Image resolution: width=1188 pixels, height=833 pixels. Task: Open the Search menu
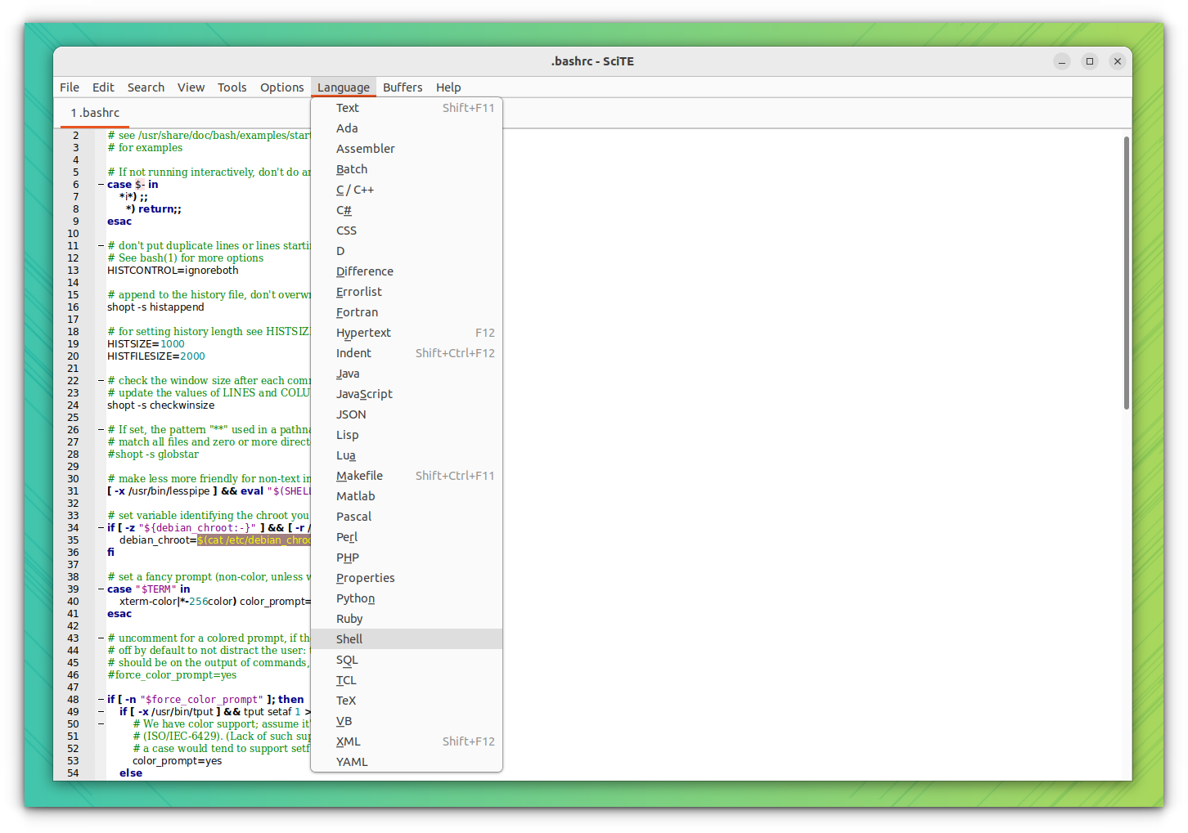pos(146,87)
